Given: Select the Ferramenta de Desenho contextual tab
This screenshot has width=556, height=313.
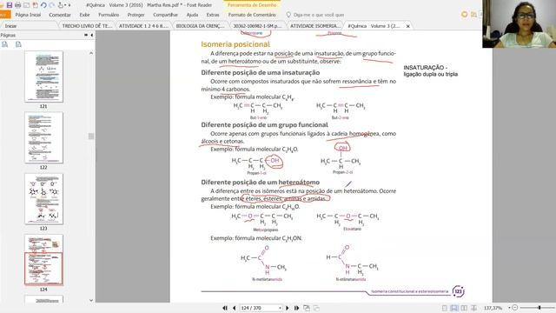Looking at the screenshot, I should (252, 5).
